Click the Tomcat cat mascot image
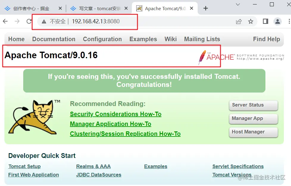This screenshot has width=291, height=186. pyautogui.click(x=33, y=117)
